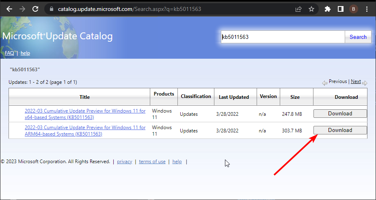Screen dimensions: 376x200
Task: Click Updates classification in ARM64 row
Action: click(x=189, y=131)
